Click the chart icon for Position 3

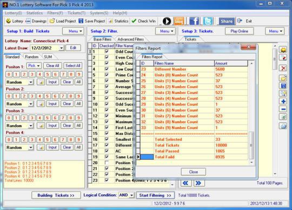tap(41, 126)
